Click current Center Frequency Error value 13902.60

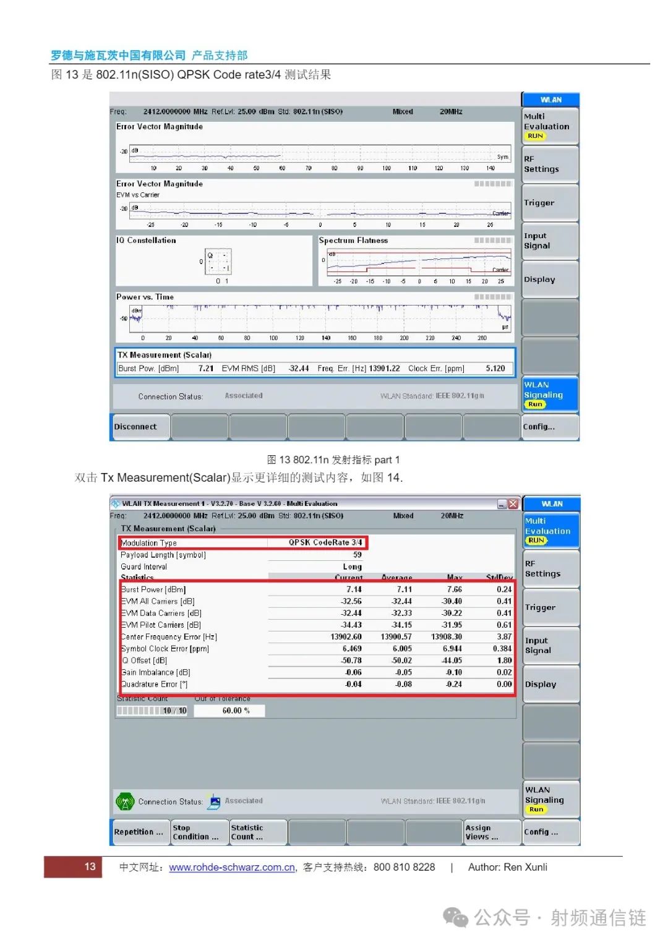[346, 637]
